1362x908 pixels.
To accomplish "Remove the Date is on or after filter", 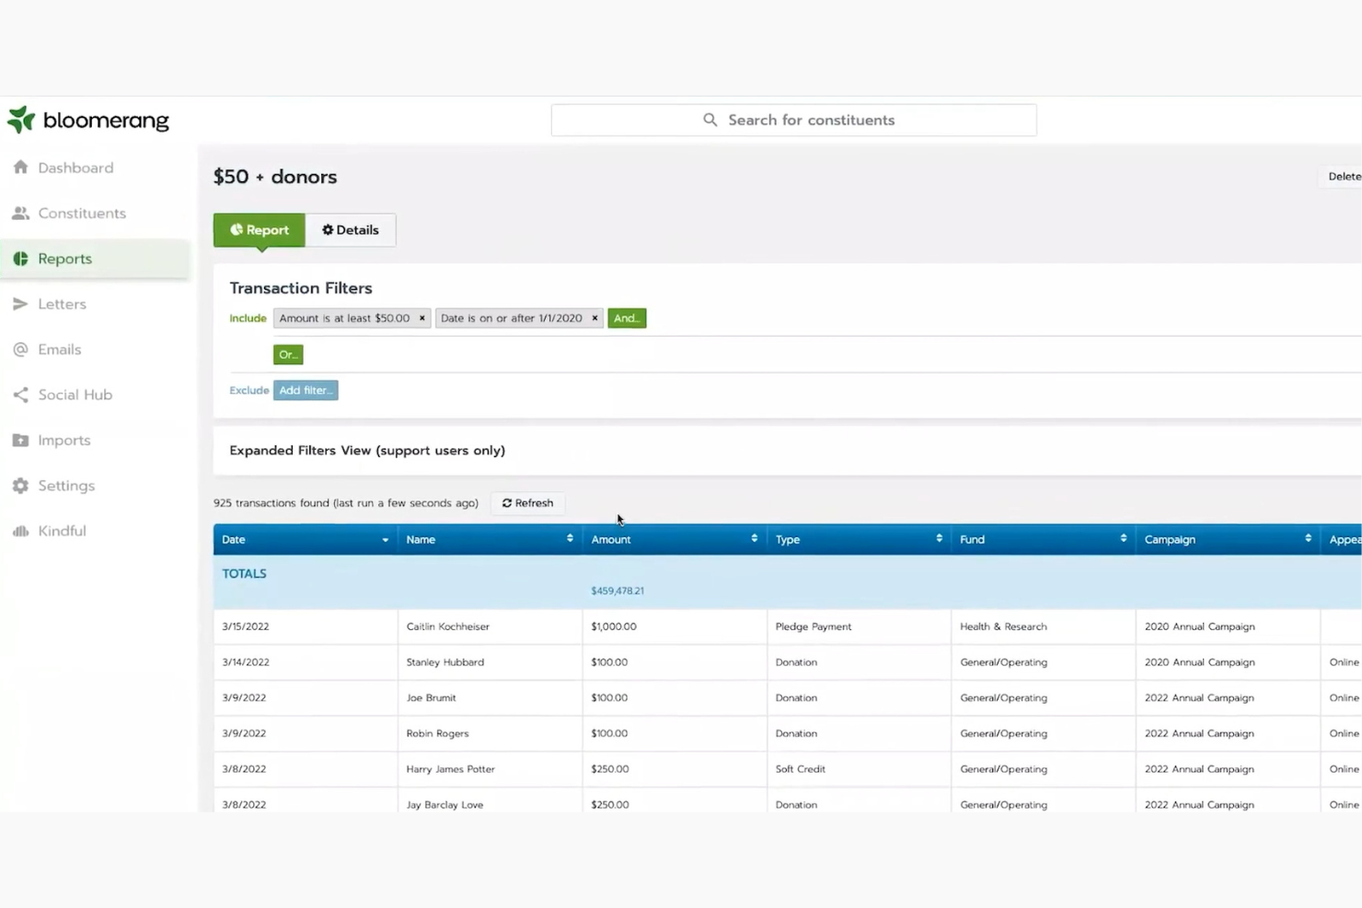I will click(x=594, y=318).
